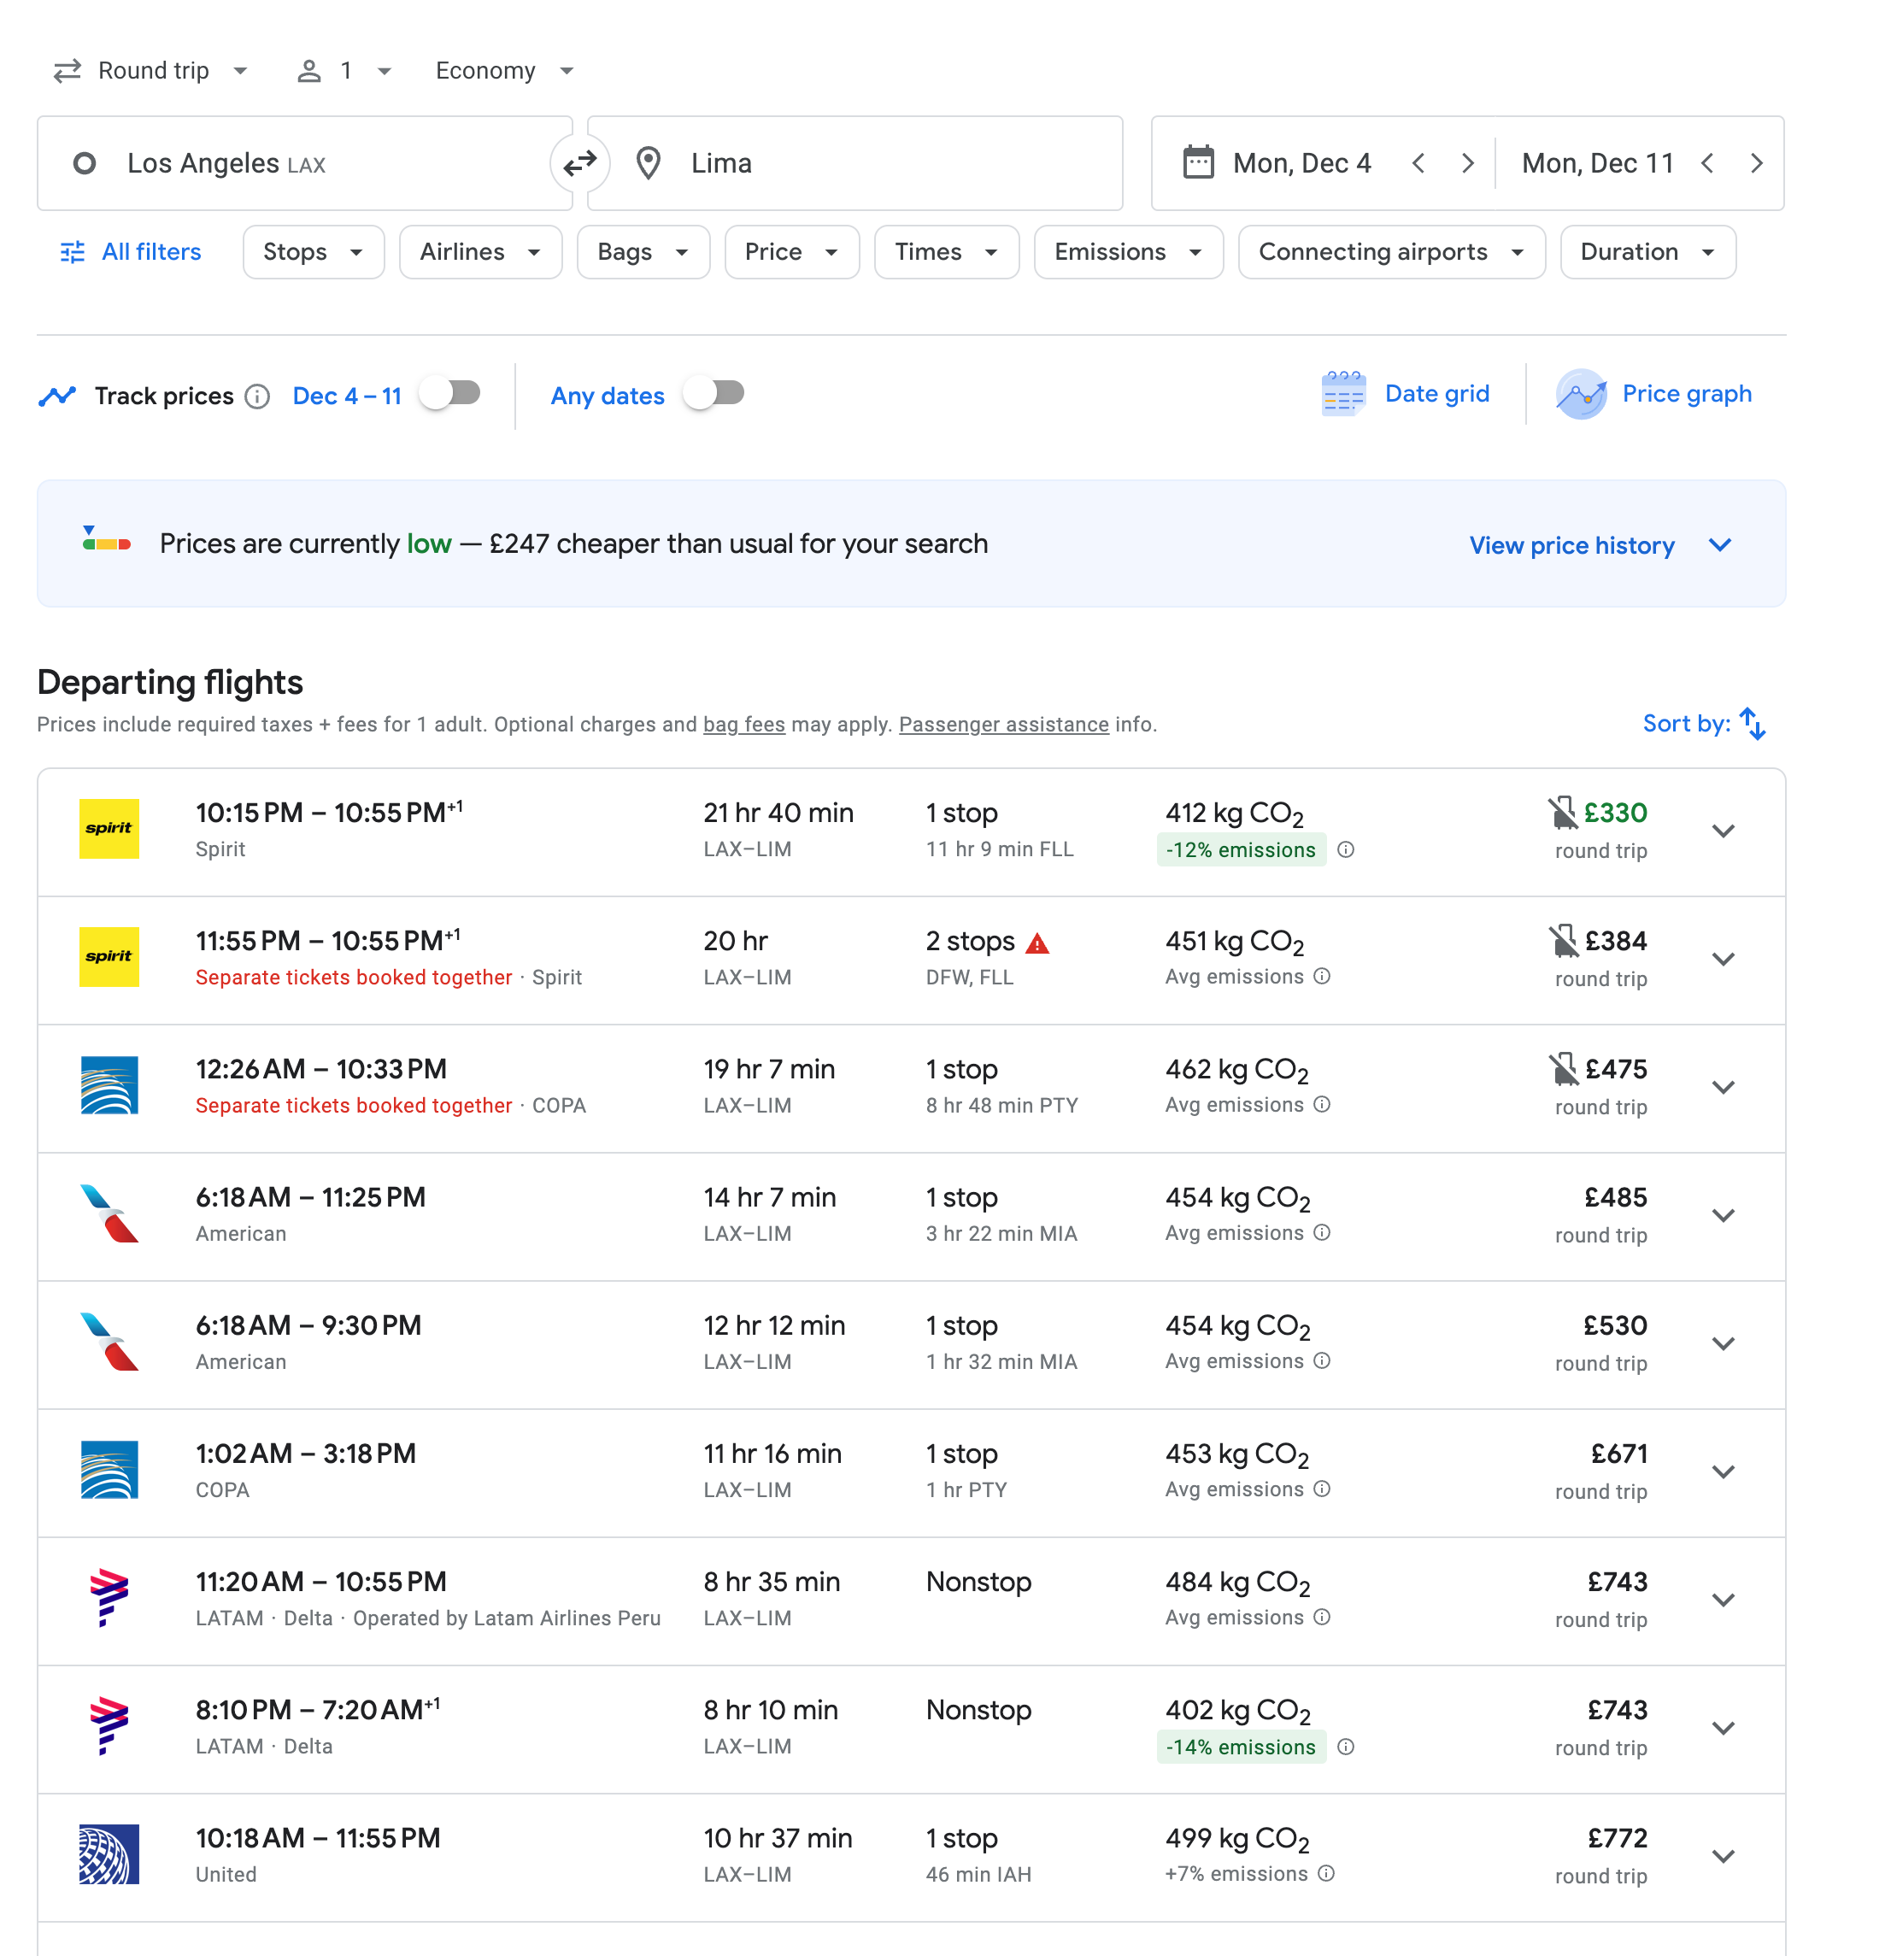
Task: Select Mon, Dec 4 departure date
Action: click(x=1301, y=162)
